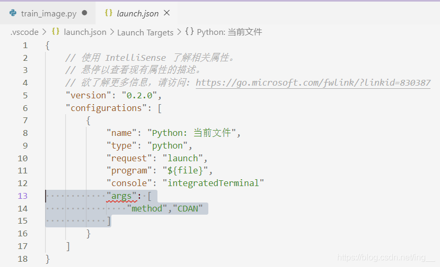440x267 pixels.
Task: Close the launch.json editor tab
Action: tap(166, 13)
